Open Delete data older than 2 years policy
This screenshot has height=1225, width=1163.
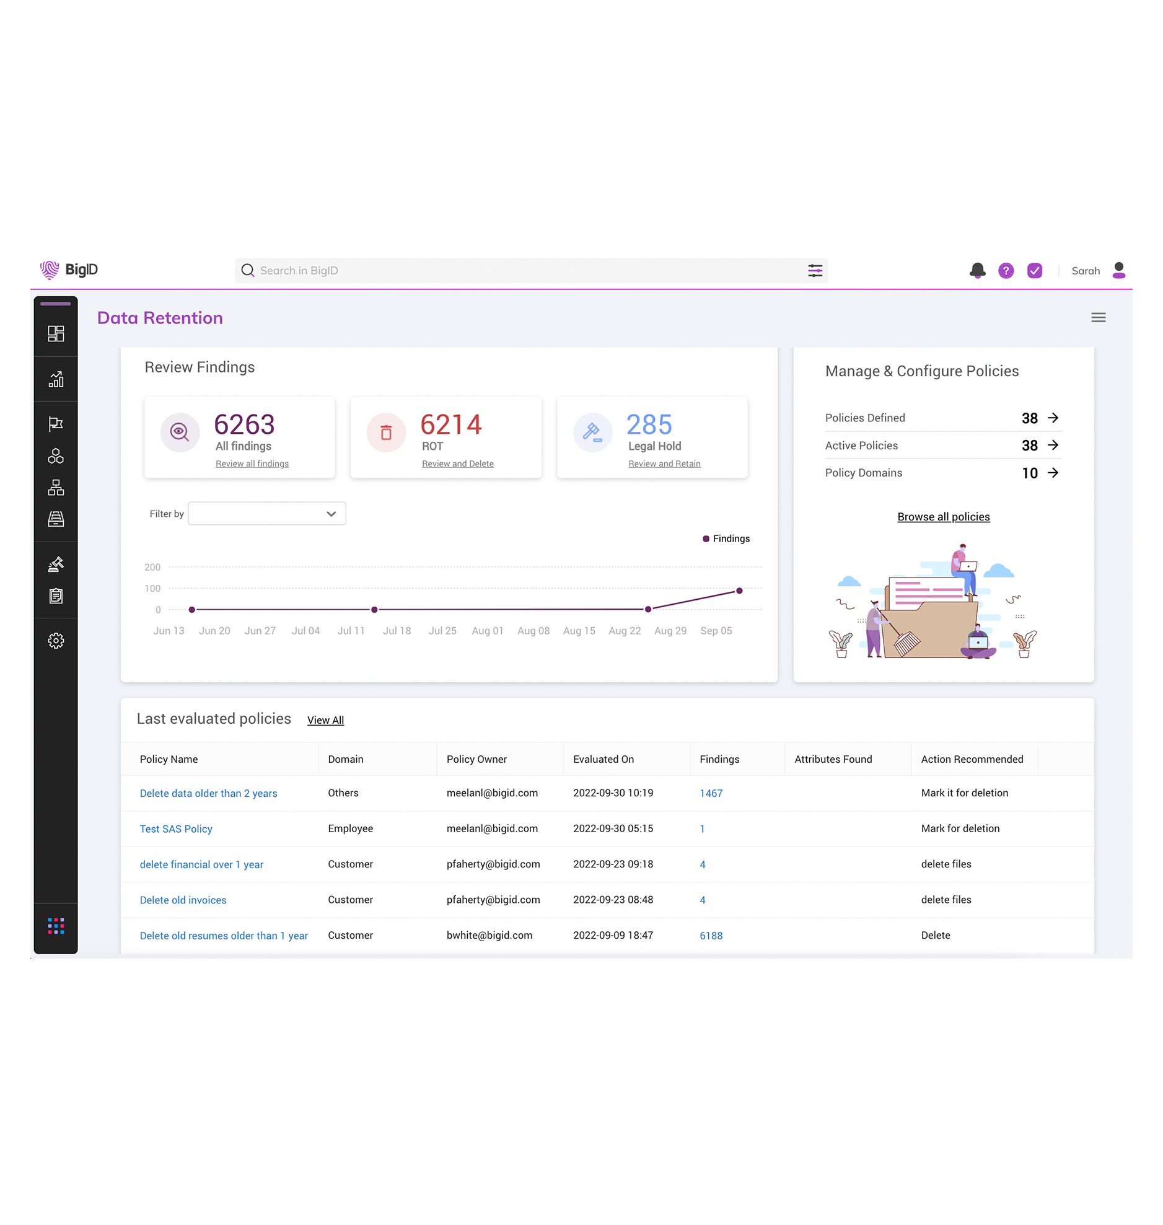[208, 794]
